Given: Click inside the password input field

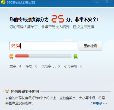Looking at the screenshot, I should point(43,46).
